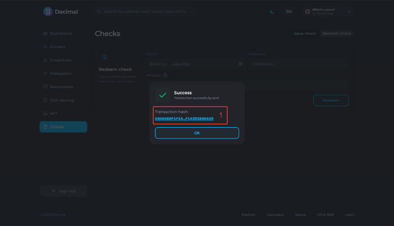Click the search magnifier icon
The height and width of the screenshot is (226, 394).
[x=99, y=12]
